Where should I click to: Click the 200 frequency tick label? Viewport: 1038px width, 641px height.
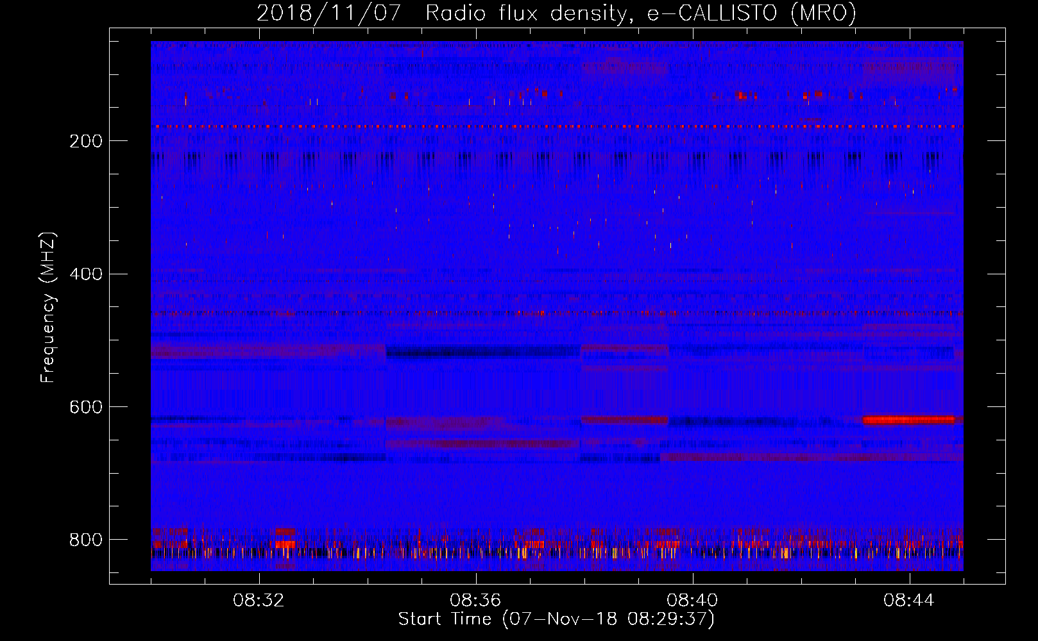point(86,141)
